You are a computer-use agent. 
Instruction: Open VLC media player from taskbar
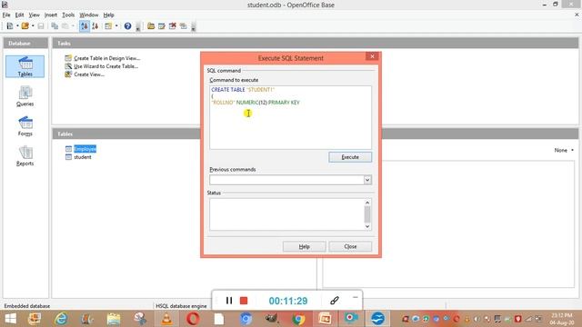[x=166, y=319]
